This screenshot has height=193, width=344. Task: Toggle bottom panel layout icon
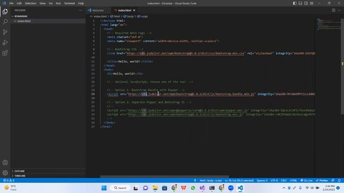point(300,3)
